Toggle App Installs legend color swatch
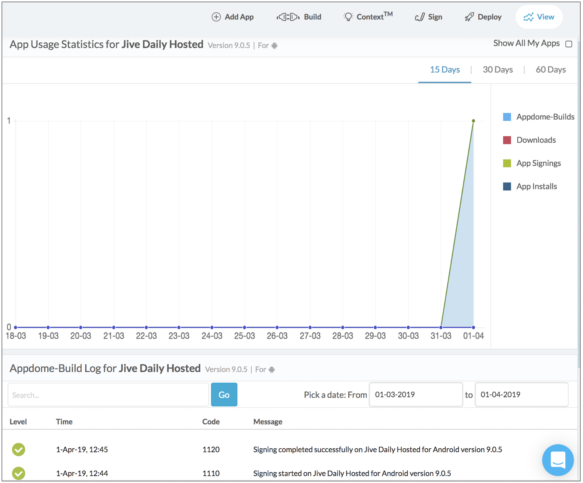 tap(507, 187)
